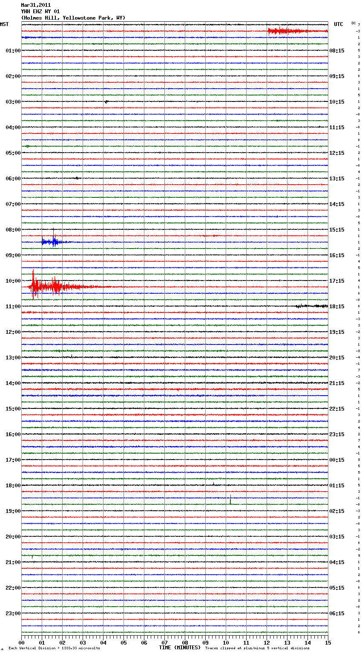This screenshot has width=362, height=654.
Task: Select the 03:00 MST row label
Action: pyautogui.click(x=13, y=102)
